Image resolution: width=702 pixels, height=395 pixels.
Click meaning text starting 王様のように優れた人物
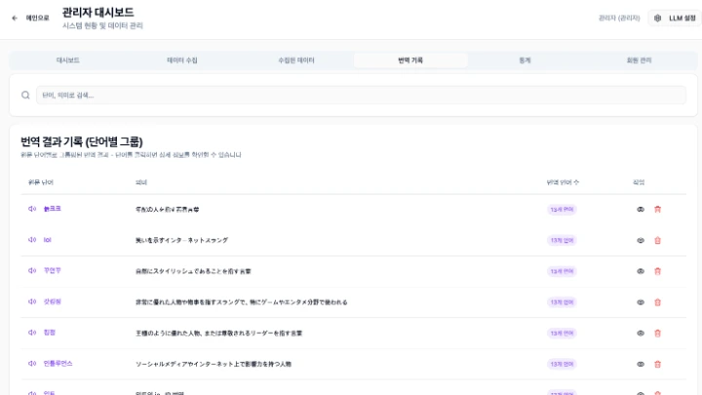[x=219, y=334]
